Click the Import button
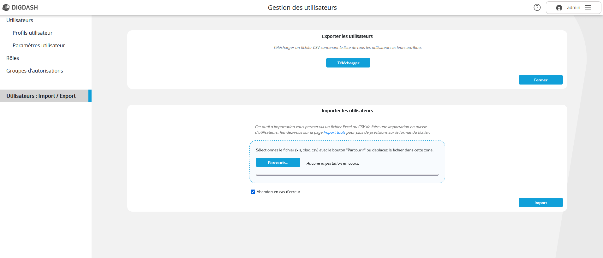This screenshot has width=603, height=258. (541, 202)
